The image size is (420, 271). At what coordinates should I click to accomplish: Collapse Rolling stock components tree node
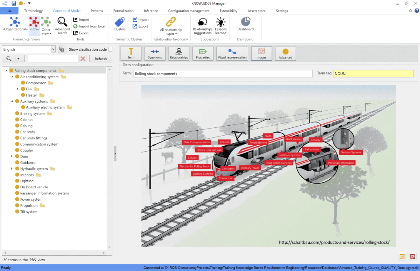pos(6,71)
